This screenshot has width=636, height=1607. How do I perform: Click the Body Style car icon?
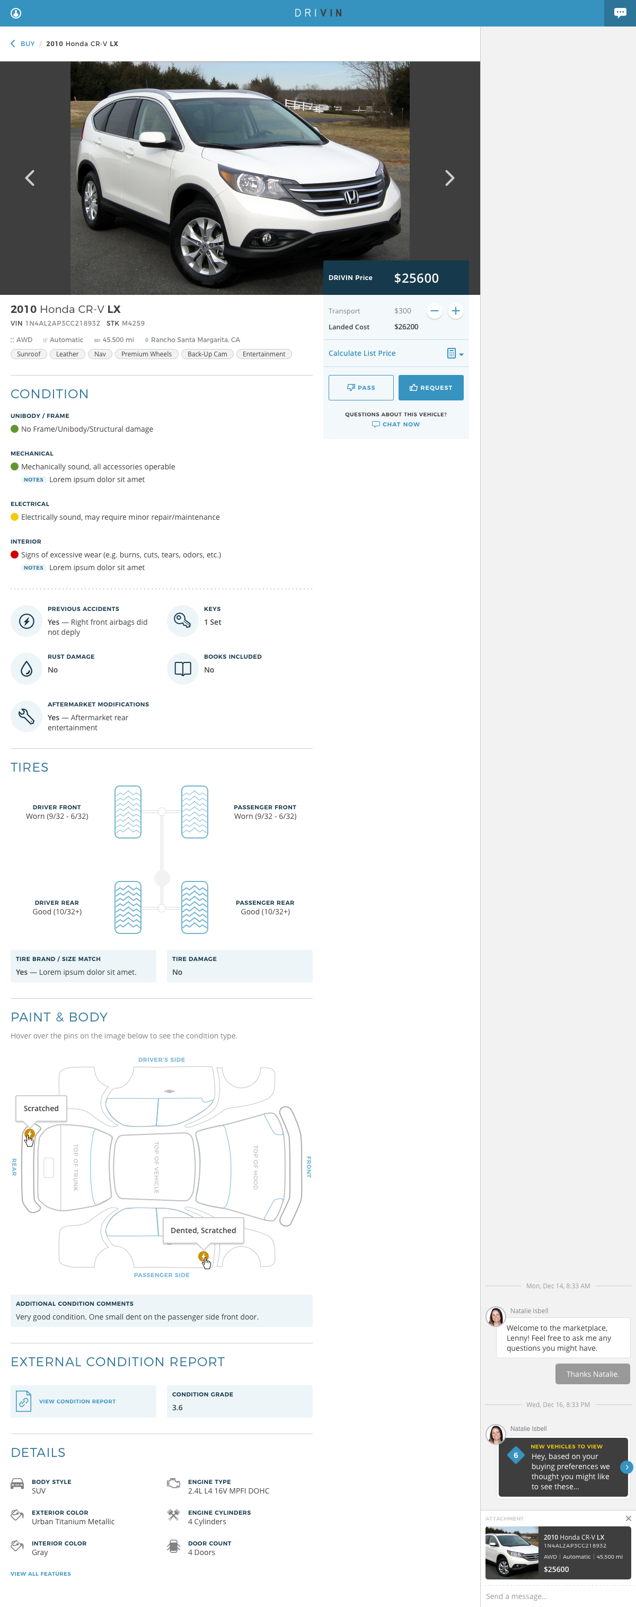click(17, 1484)
